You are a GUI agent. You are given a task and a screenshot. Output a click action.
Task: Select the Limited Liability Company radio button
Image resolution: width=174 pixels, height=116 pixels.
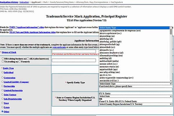click(2, 82)
